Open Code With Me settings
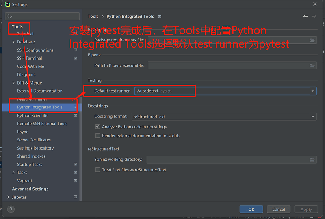Image resolution: width=325 pixels, height=219 pixels. click(31, 66)
